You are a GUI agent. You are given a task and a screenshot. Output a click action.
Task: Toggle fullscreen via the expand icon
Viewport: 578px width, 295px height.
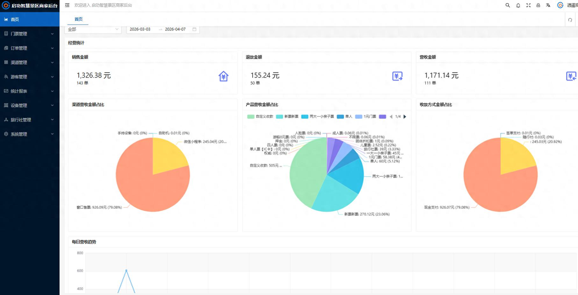pos(528,5)
